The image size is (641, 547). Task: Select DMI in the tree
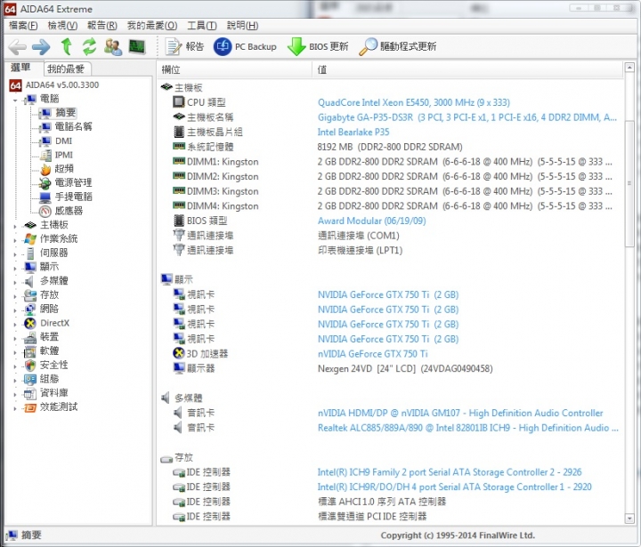(x=63, y=141)
